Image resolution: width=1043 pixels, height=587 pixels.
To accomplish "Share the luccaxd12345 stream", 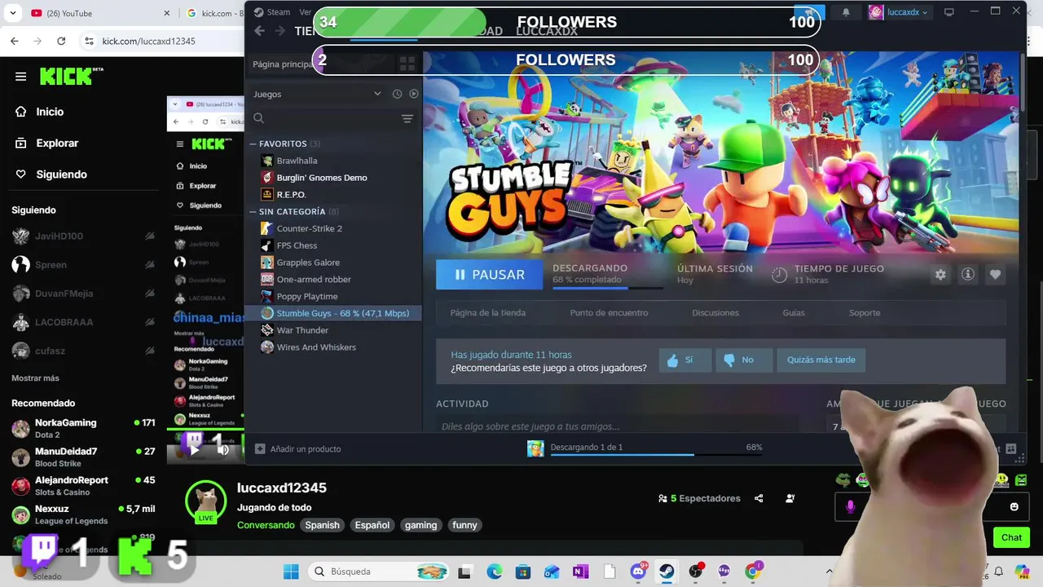I will click(x=759, y=498).
